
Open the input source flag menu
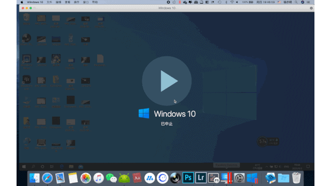279,2
